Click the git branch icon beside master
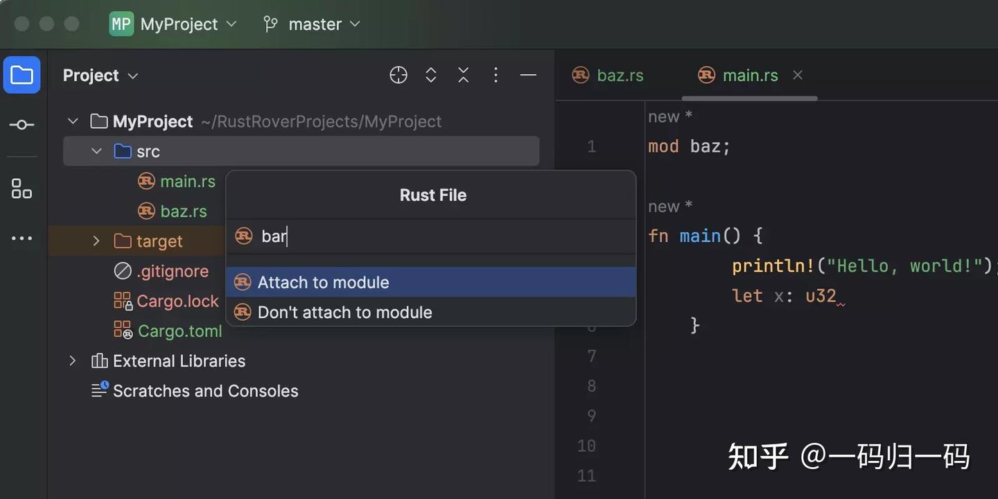This screenshot has height=499, width=998. click(270, 24)
